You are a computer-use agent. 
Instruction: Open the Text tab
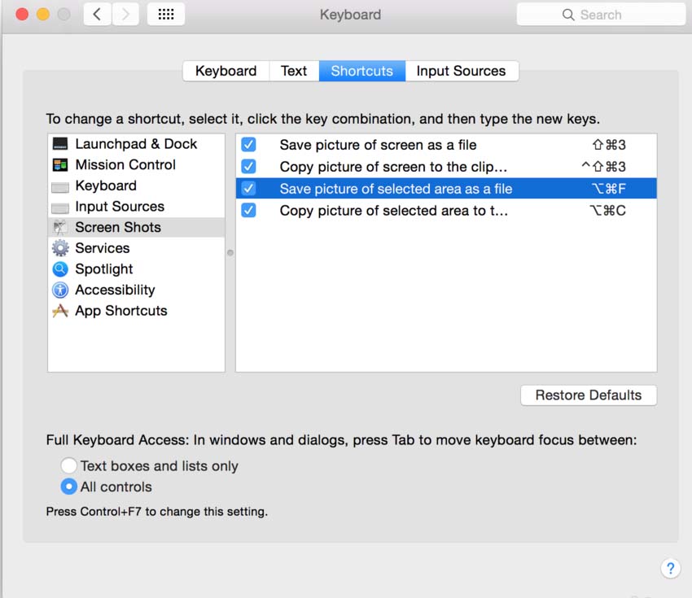tap(293, 71)
